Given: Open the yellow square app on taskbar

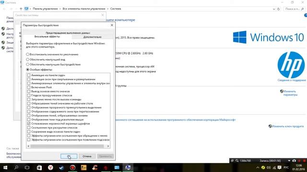Looking at the screenshot, I should (83, 168).
